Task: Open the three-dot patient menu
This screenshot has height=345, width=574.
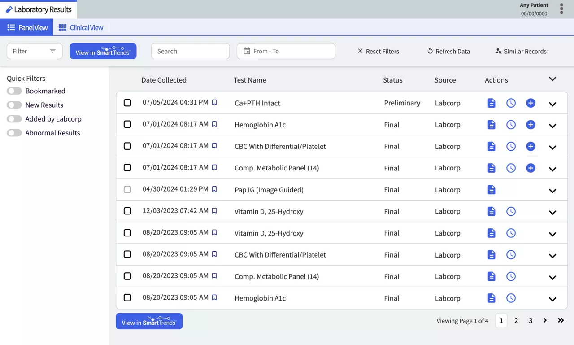Action: (561, 9)
